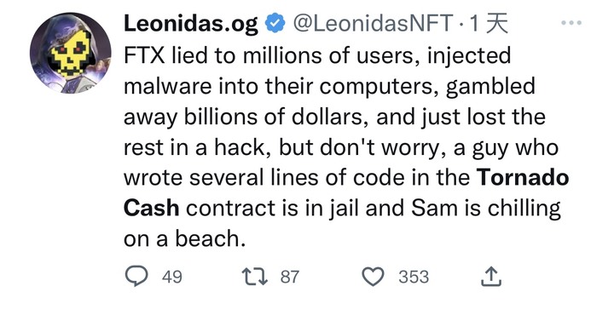Select the bold word "Tornado"
The image size is (614, 309).
[523, 177]
